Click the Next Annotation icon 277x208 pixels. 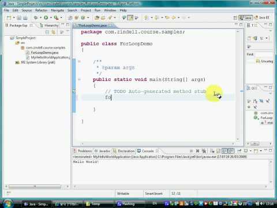click(146, 17)
